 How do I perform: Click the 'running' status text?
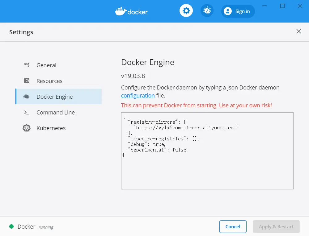click(46, 227)
